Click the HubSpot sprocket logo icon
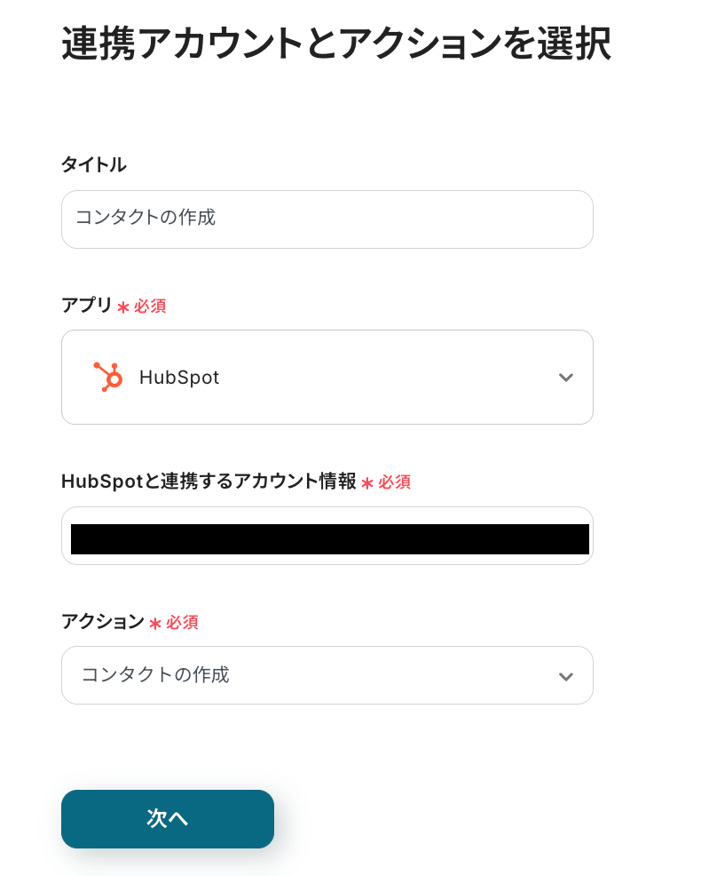 point(107,377)
